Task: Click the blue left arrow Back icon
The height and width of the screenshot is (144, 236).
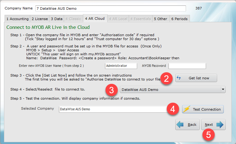Action: click(181, 125)
